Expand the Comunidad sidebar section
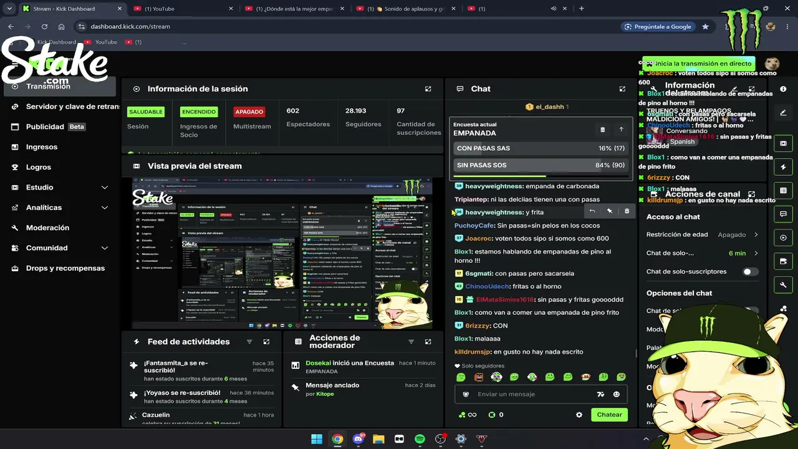Image resolution: width=798 pixels, height=449 pixels. tap(105, 248)
